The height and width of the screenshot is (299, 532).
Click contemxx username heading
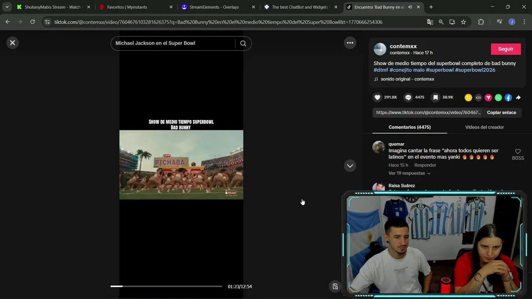[x=403, y=46]
